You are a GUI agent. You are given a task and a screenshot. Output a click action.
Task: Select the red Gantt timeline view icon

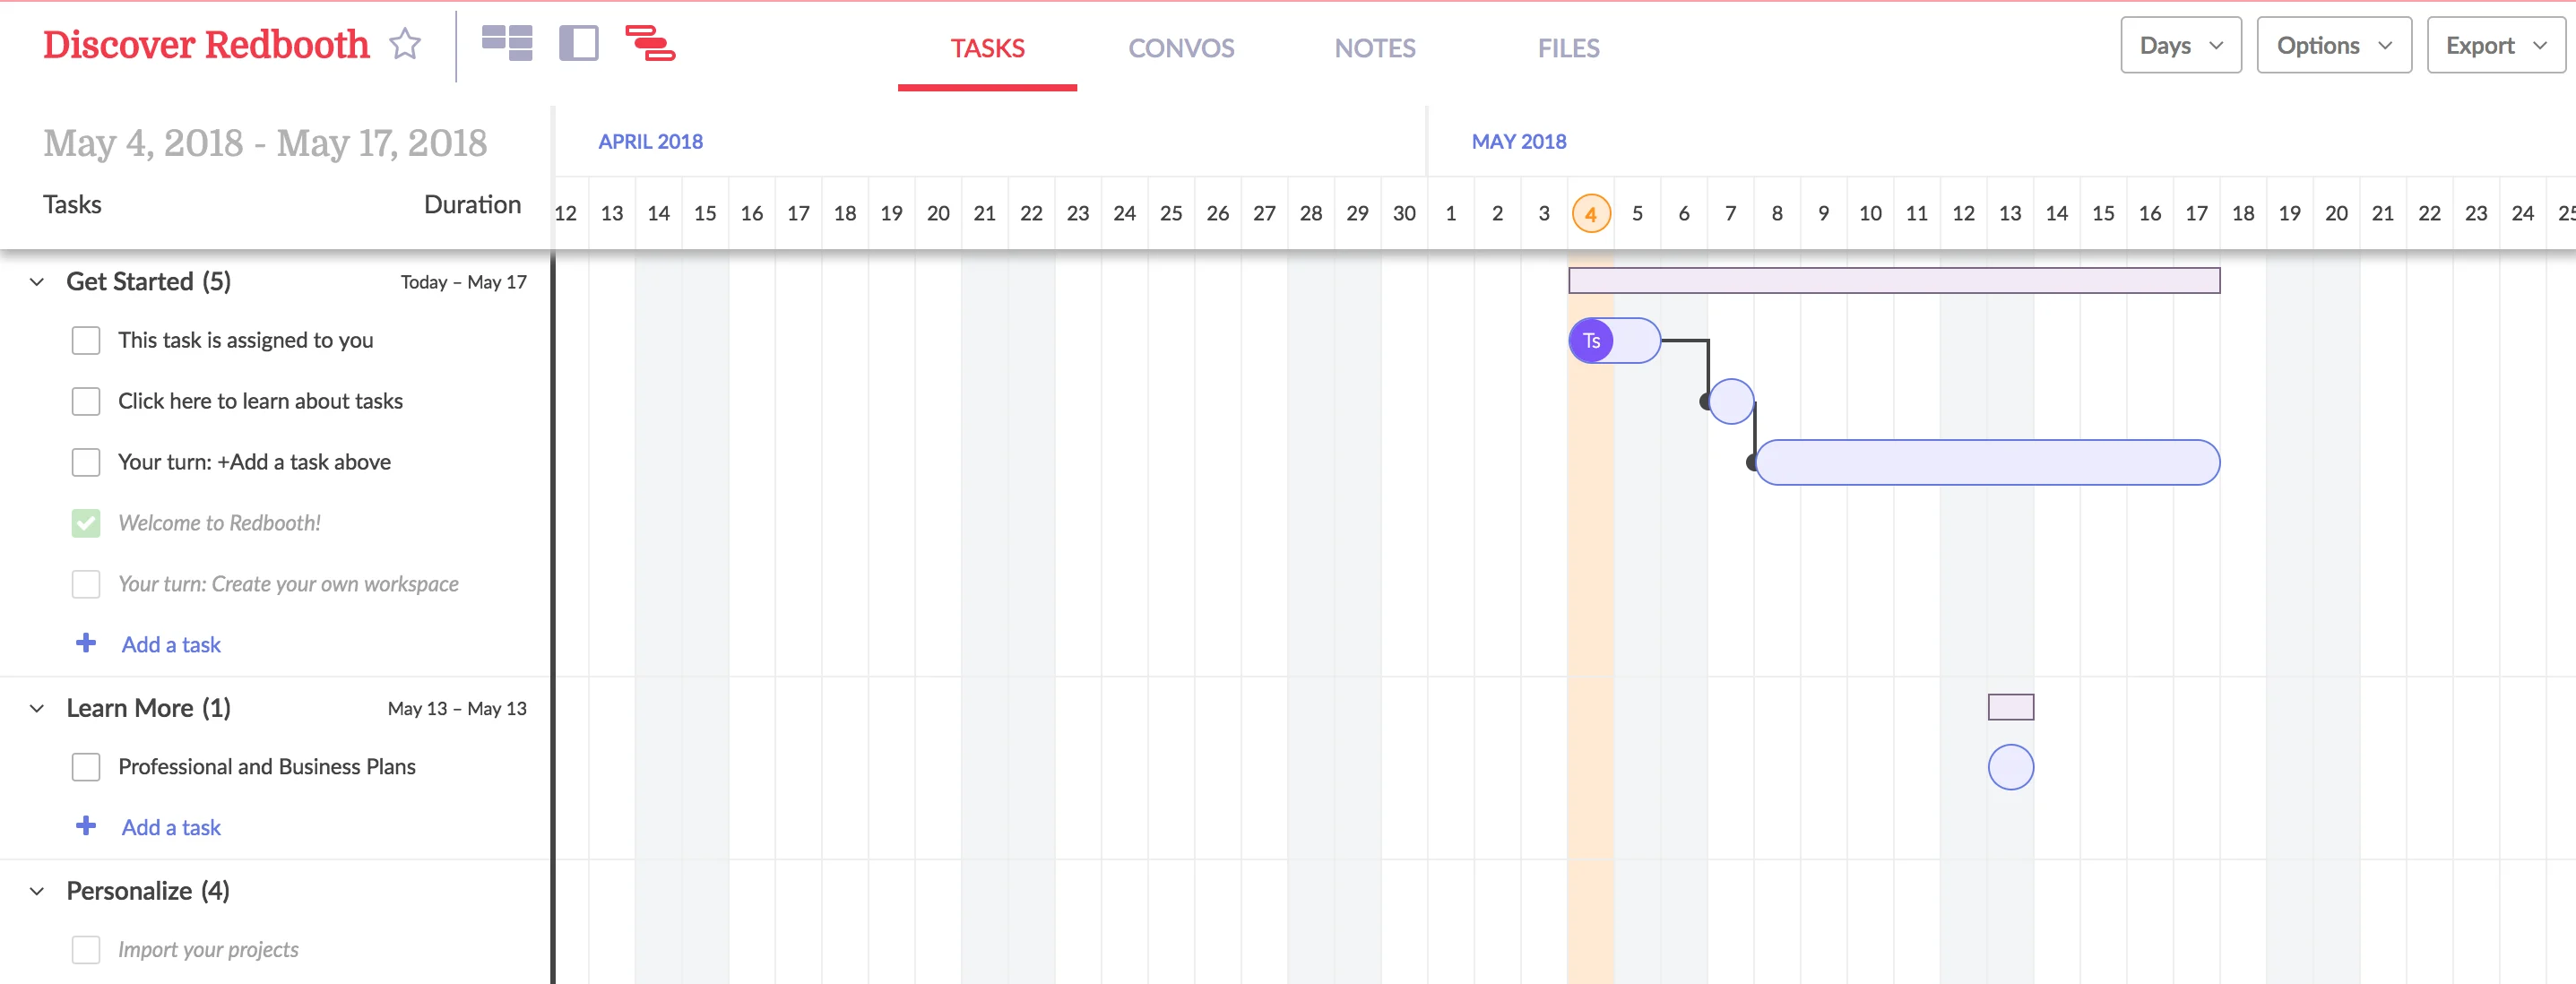pyautogui.click(x=650, y=44)
